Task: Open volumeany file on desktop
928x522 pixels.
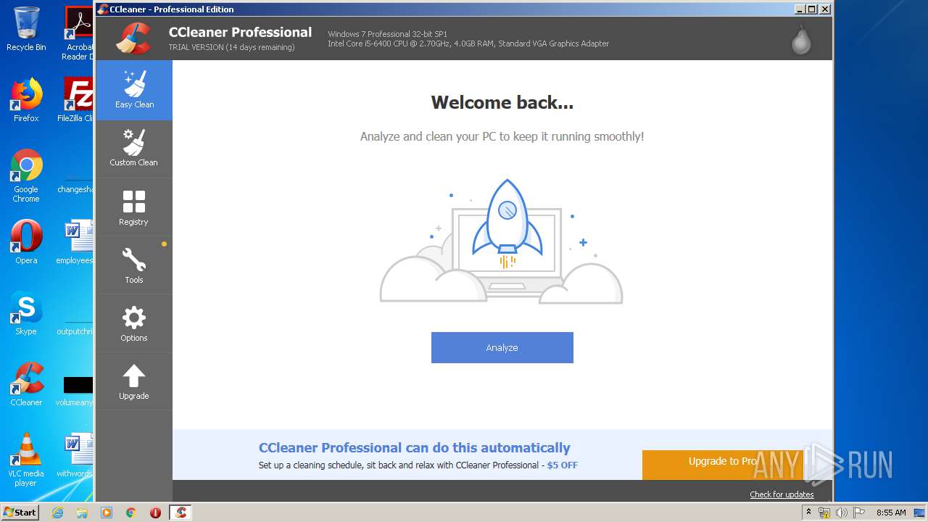Action: pos(75,390)
